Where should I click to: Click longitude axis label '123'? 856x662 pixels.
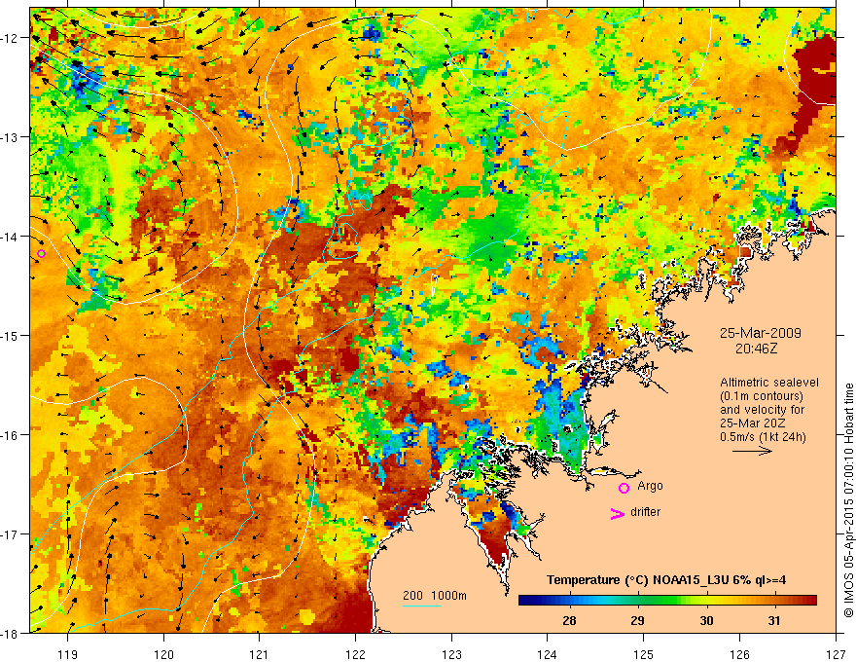pyautogui.click(x=451, y=654)
